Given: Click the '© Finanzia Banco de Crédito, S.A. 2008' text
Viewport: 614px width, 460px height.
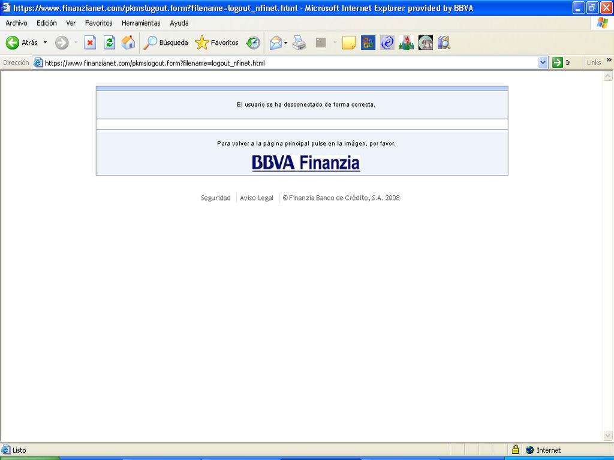Looking at the screenshot, I should [x=341, y=198].
